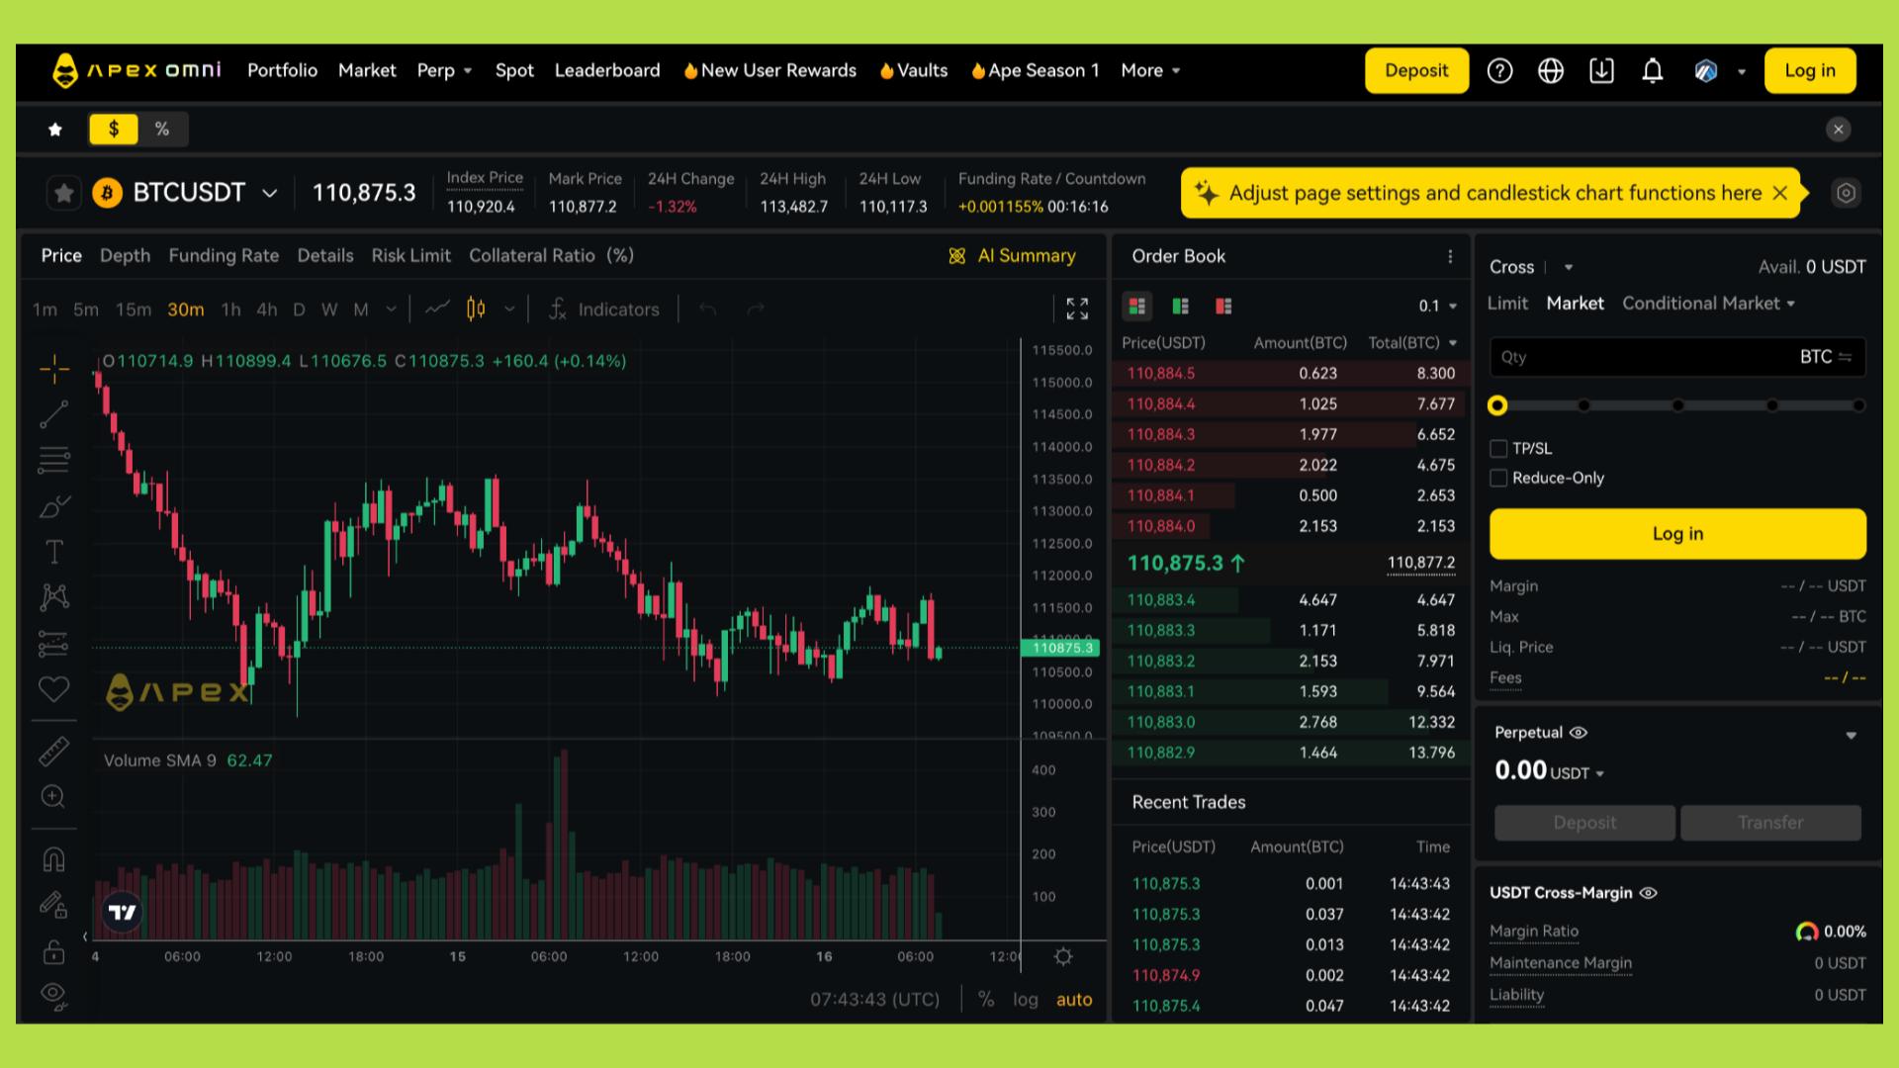This screenshot has width=1899, height=1068.
Task: Open the order book 0.1 grouping dropdown
Action: point(1438,307)
